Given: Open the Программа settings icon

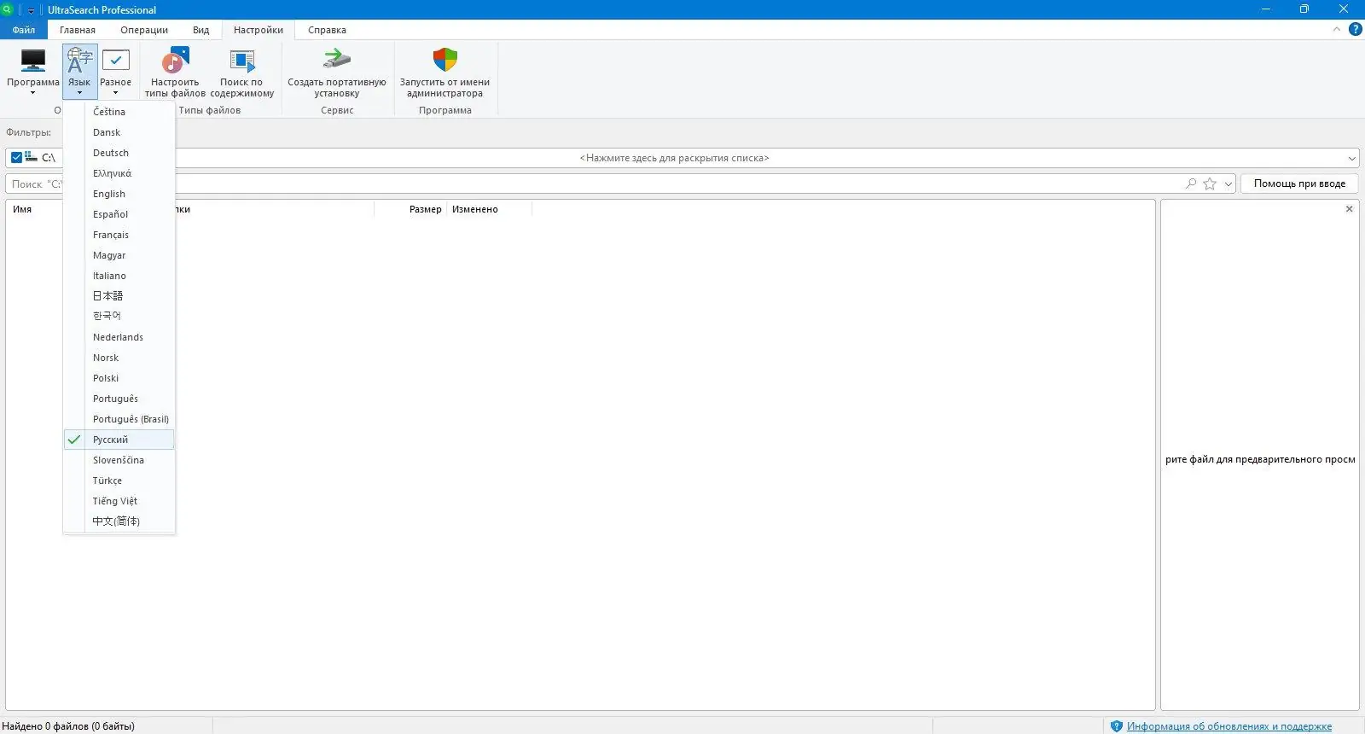Looking at the screenshot, I should coord(33,71).
